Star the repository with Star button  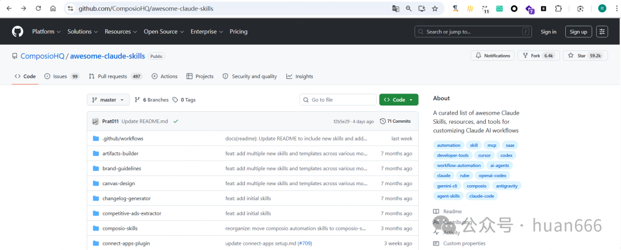pyautogui.click(x=585, y=56)
